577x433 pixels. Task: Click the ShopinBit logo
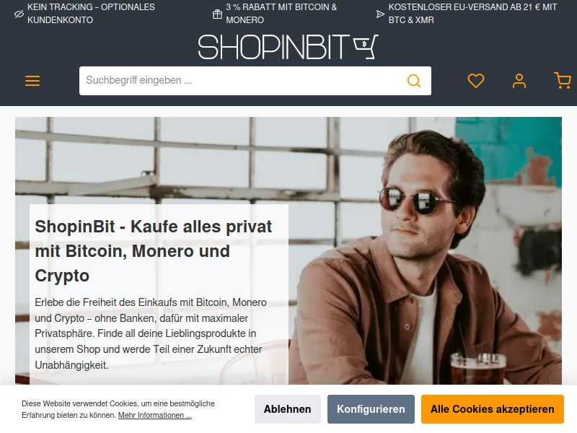point(288,47)
